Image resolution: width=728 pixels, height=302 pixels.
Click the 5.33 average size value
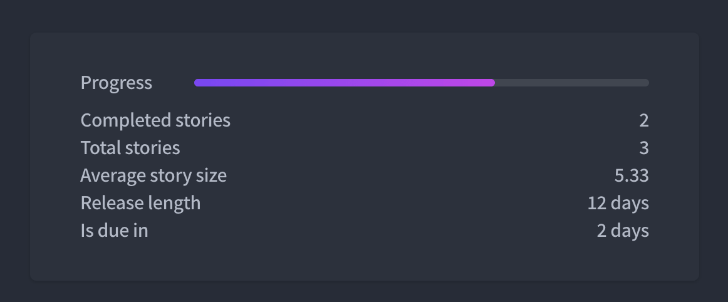click(x=632, y=175)
